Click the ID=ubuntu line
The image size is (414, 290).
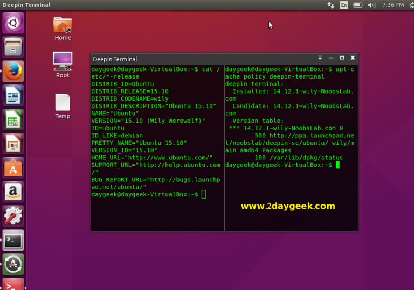108,129
